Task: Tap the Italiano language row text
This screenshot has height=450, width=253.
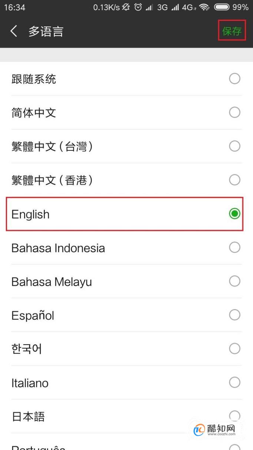Action: click(x=30, y=383)
